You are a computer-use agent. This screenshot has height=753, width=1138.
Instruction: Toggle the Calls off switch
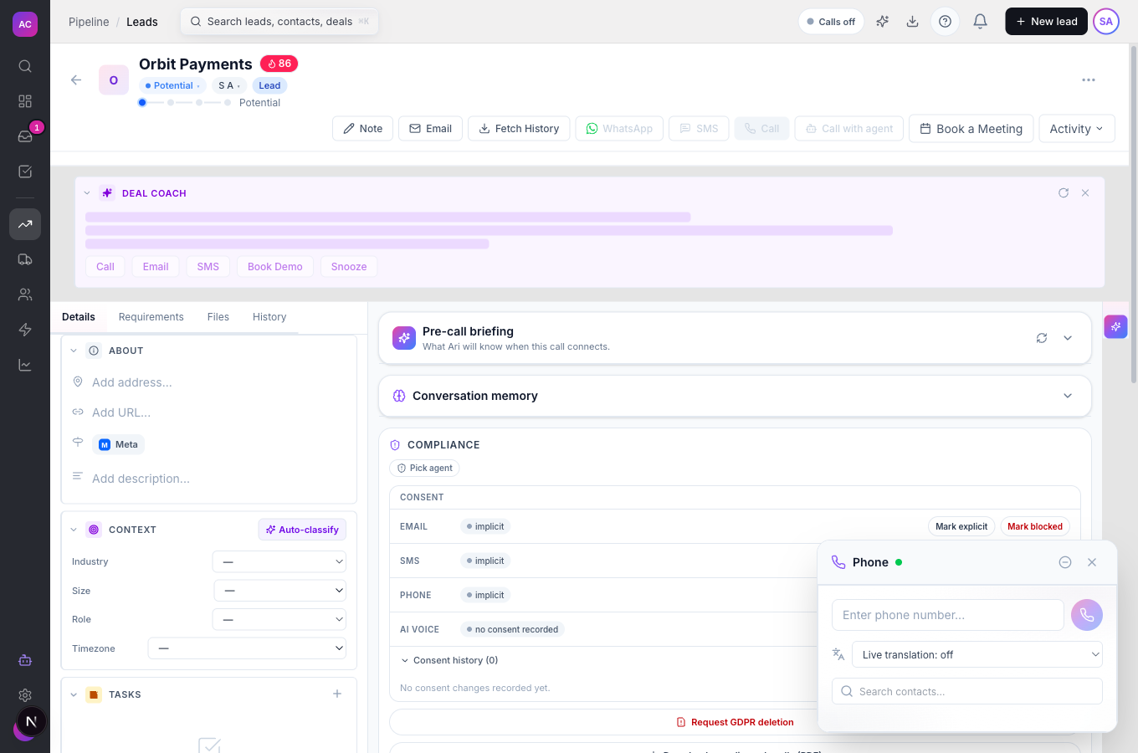[x=831, y=22]
